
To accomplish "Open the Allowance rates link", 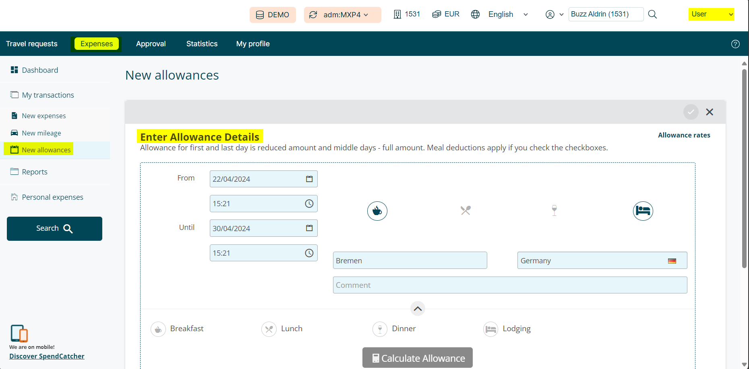I will pos(684,135).
